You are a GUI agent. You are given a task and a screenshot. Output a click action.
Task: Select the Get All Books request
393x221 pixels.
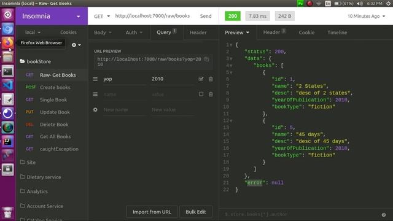coord(52,136)
